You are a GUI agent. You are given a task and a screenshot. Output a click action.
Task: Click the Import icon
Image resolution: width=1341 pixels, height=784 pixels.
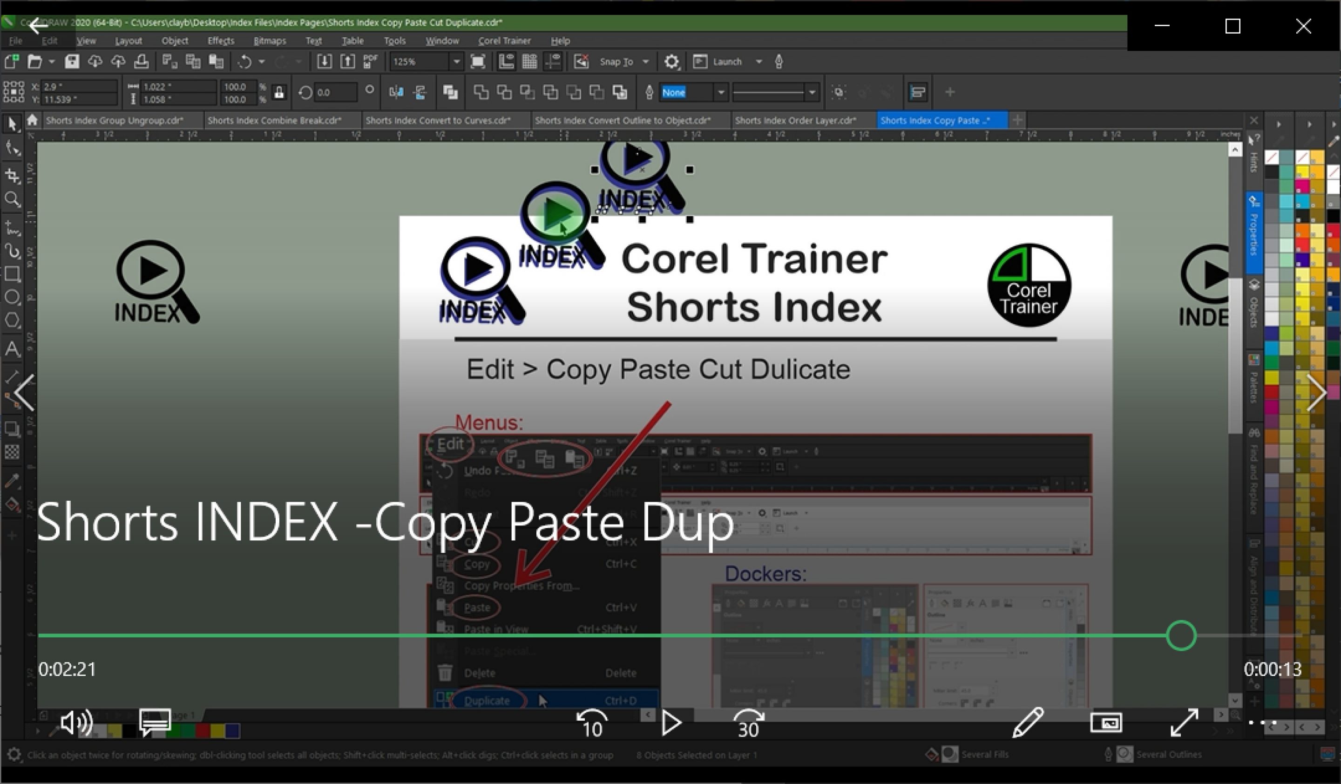click(x=324, y=62)
